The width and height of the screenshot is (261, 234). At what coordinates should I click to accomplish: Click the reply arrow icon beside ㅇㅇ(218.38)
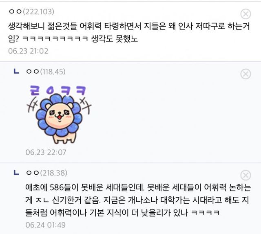click(16, 173)
